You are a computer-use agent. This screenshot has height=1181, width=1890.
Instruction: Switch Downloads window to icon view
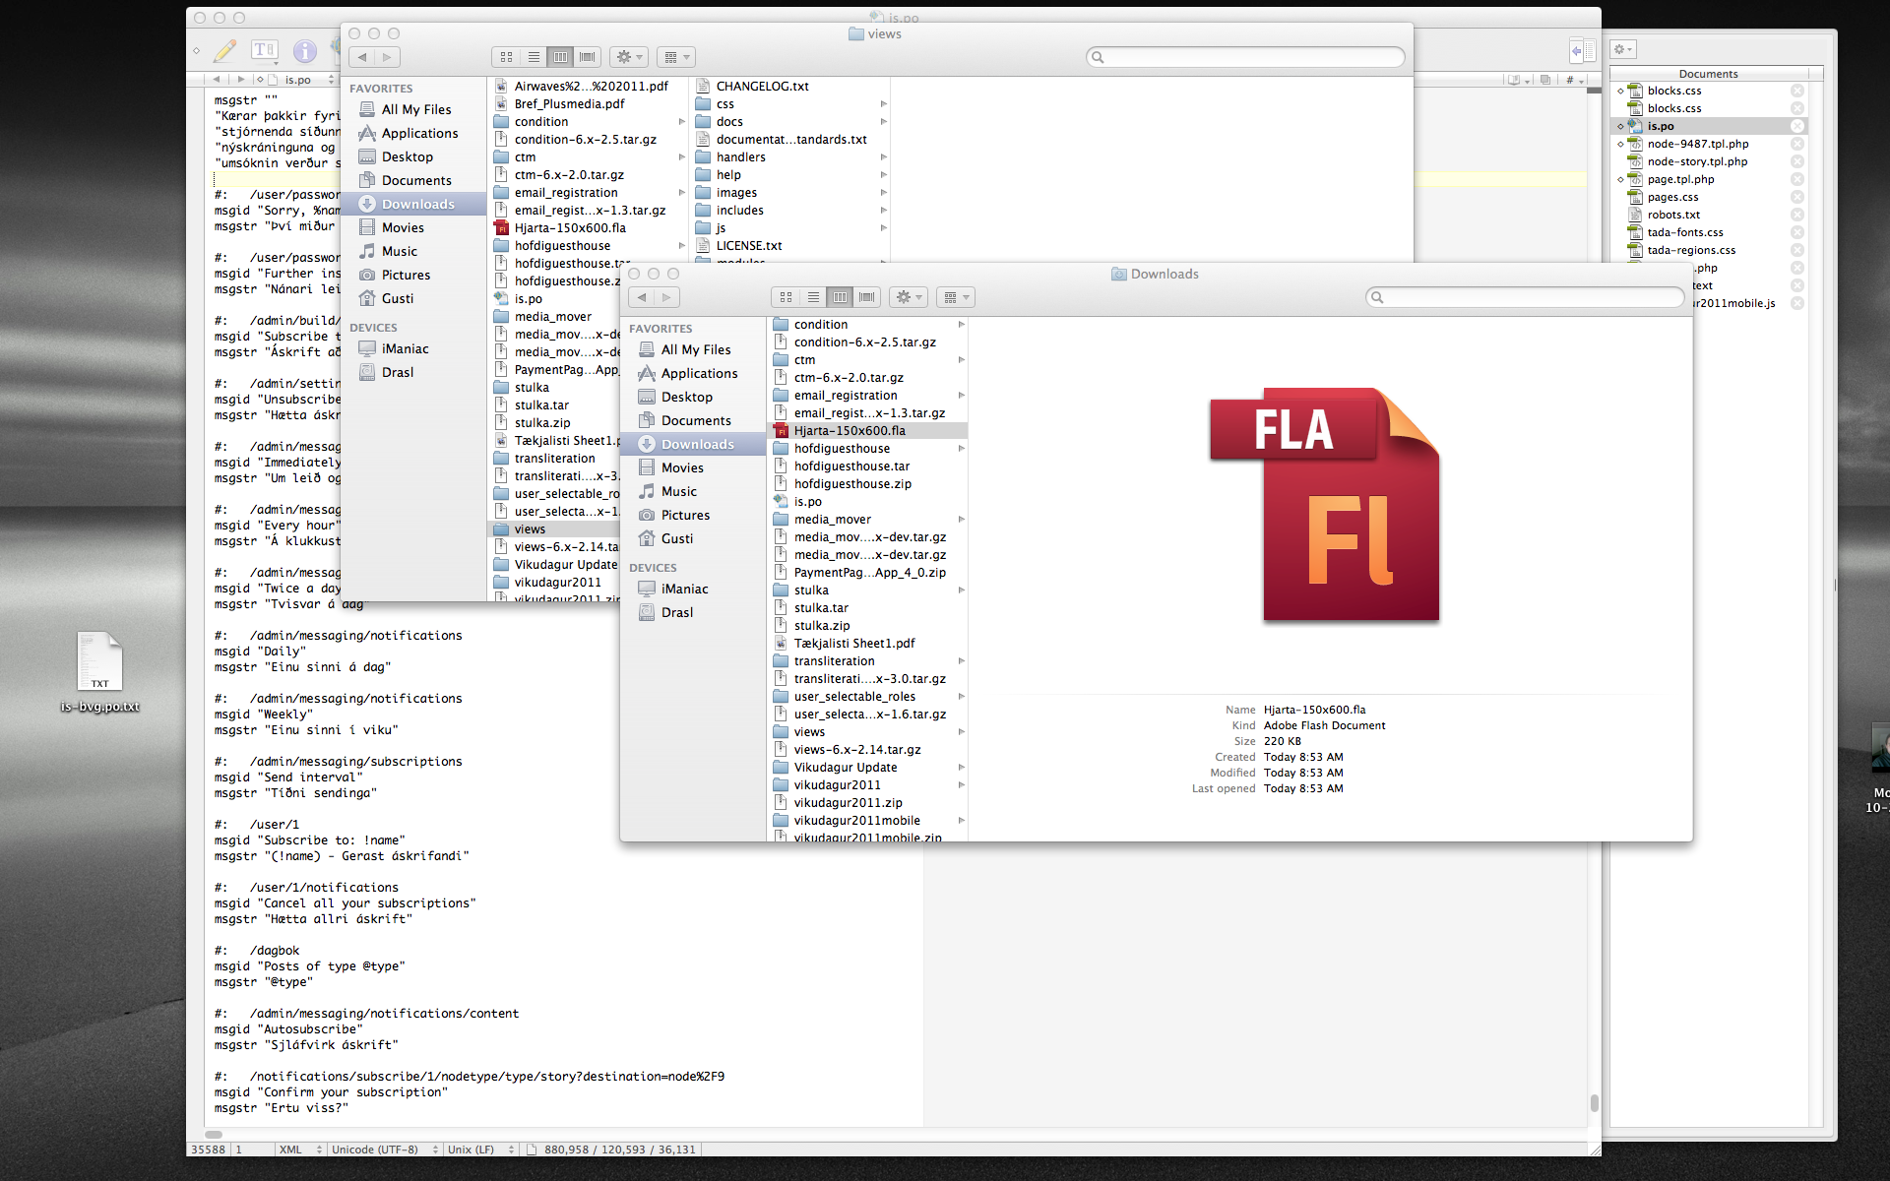[x=786, y=297]
